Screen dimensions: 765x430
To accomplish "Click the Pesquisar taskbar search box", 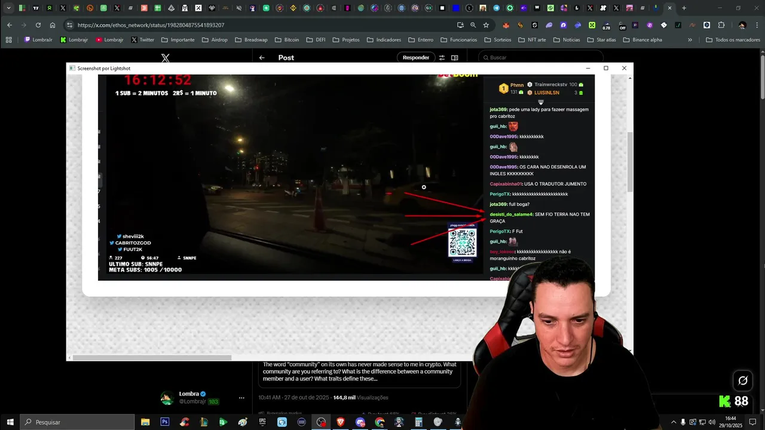I will pyautogui.click(x=78, y=422).
